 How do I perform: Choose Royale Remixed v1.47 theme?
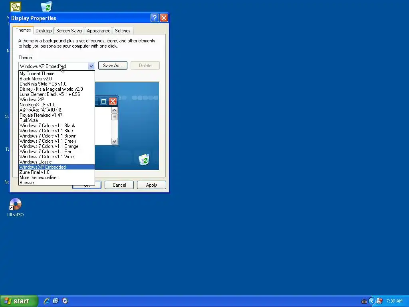click(57, 115)
